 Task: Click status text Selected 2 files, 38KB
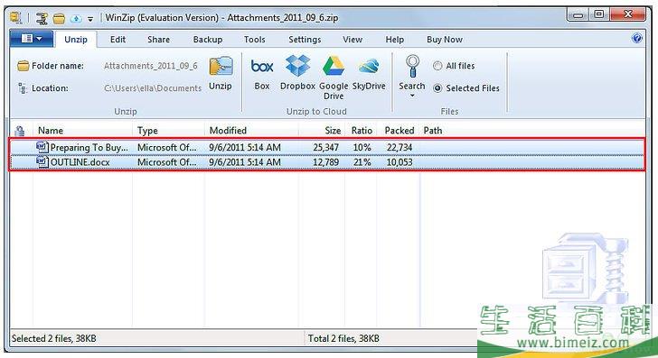click(x=53, y=338)
